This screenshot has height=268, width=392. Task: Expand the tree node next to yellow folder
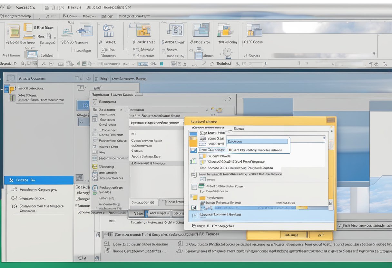tap(6, 89)
